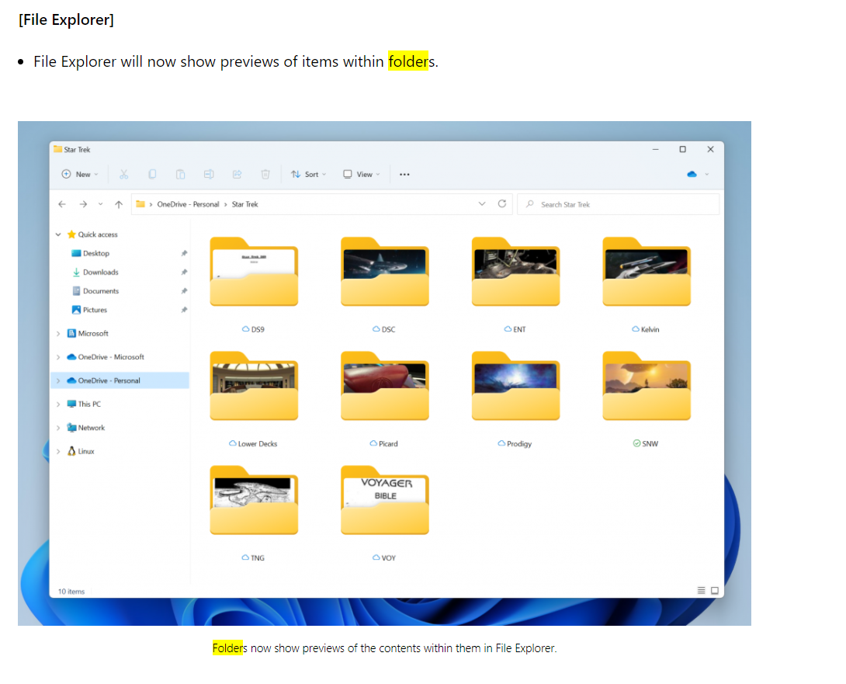Screen dimensions: 846x684
Task: Open the Sort dropdown menu
Action: coord(309,175)
